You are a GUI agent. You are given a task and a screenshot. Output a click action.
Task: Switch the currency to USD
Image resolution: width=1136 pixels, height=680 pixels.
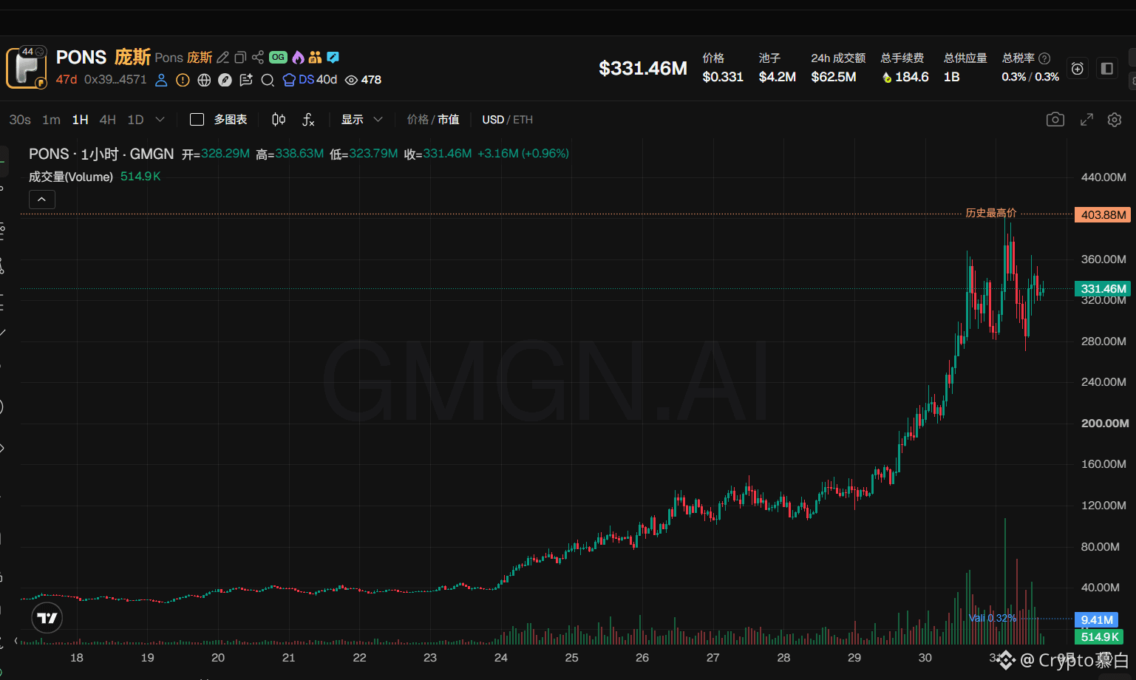point(493,120)
